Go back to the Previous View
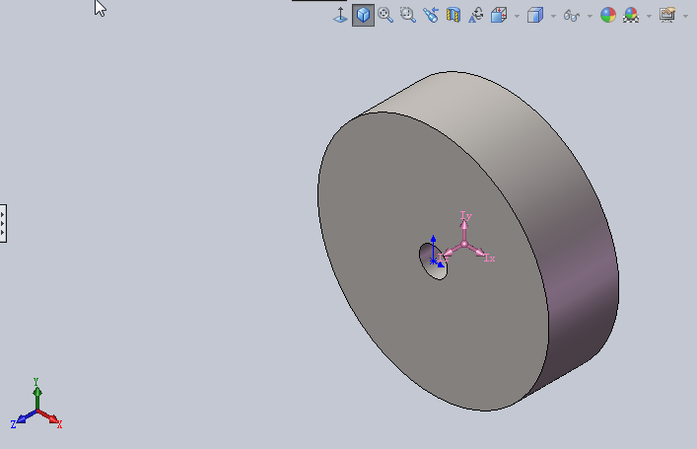This screenshot has width=697, height=449. (430, 15)
